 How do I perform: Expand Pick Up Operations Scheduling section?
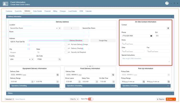[145, 86]
